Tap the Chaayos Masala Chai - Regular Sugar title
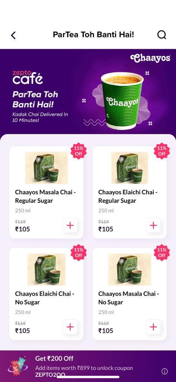This screenshot has height=382, width=176. click(46, 196)
